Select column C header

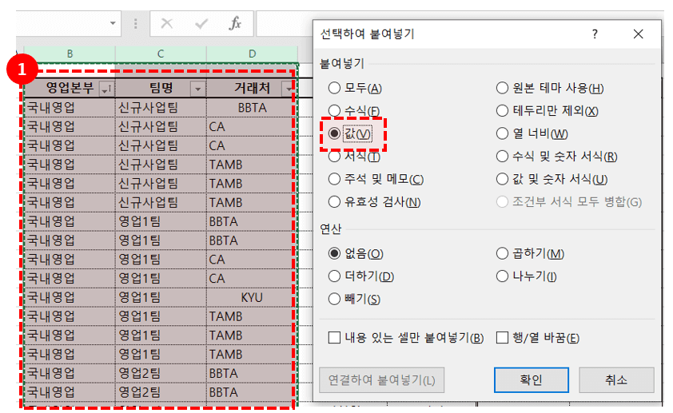point(161,54)
